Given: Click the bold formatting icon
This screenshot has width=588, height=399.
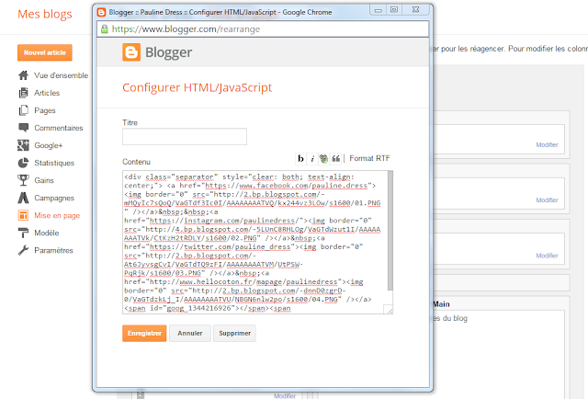Looking at the screenshot, I should 300,159.
